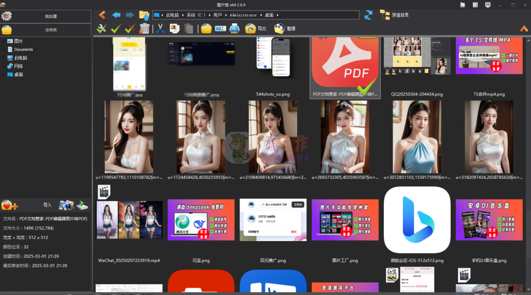Expand the 图片 tree node
Image resolution: width=531 pixels, height=295 pixels.
[4, 41]
